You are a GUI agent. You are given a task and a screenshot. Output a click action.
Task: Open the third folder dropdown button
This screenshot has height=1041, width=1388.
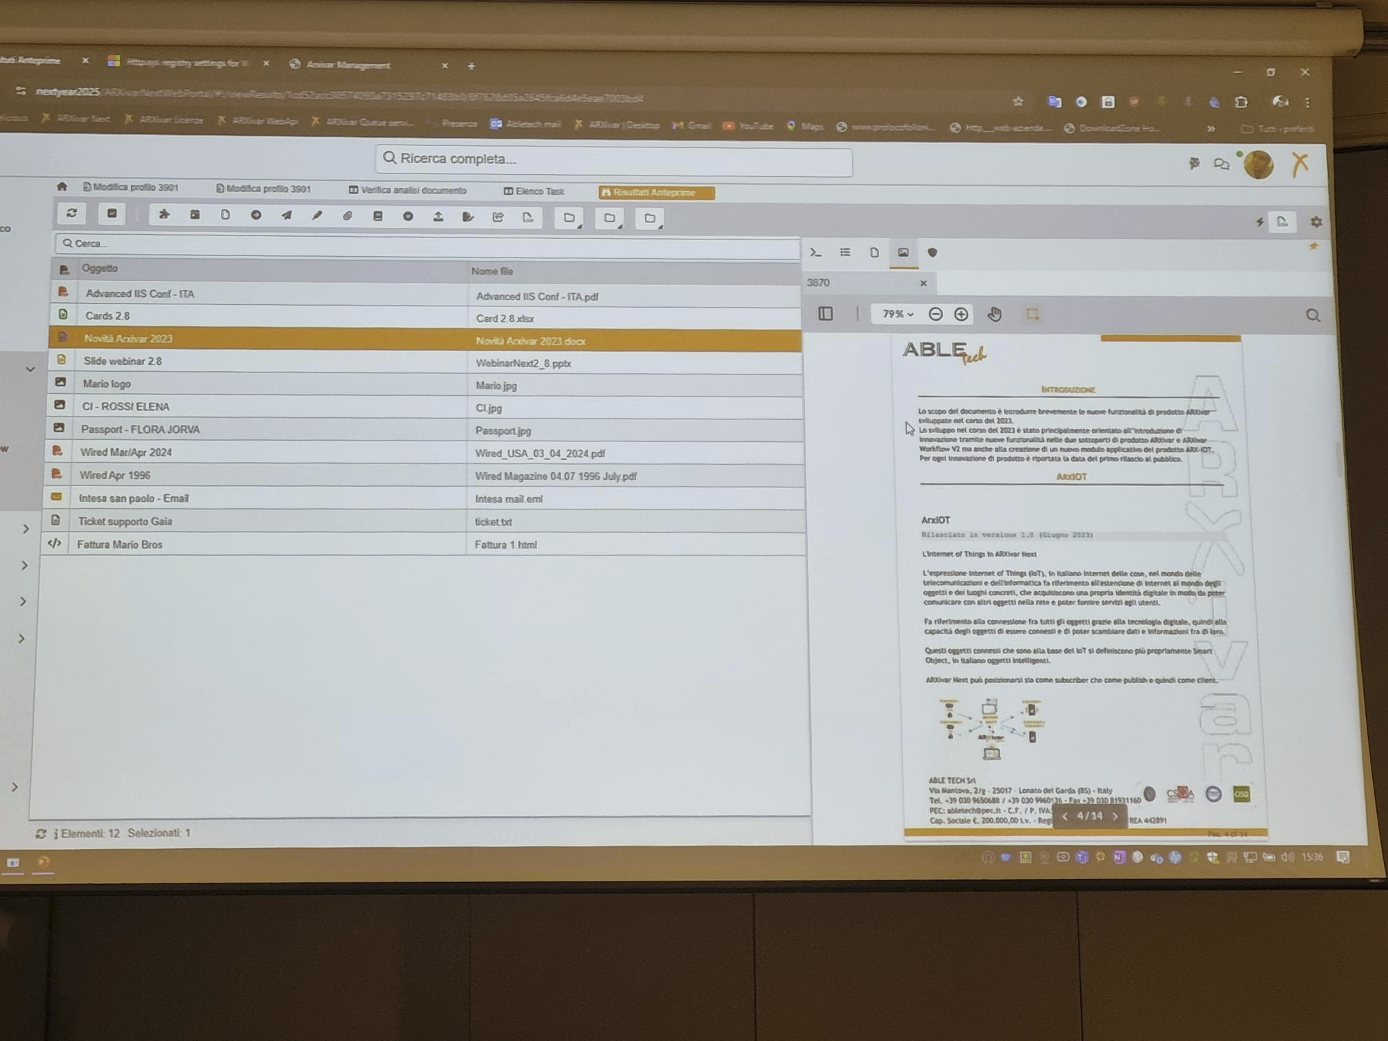(650, 219)
